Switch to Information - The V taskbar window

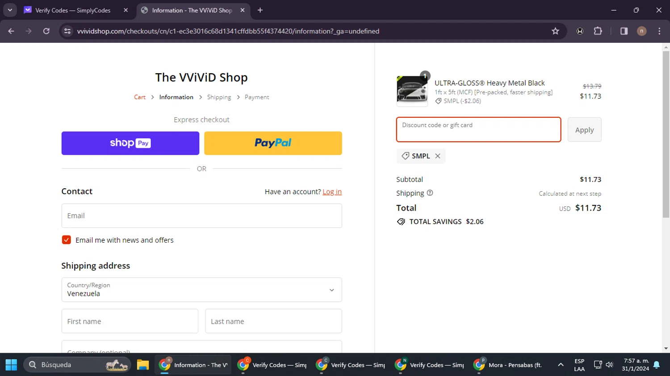[x=193, y=365]
